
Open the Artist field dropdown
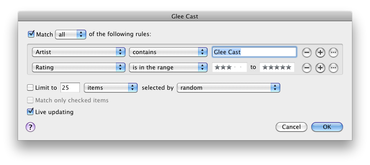click(79, 52)
